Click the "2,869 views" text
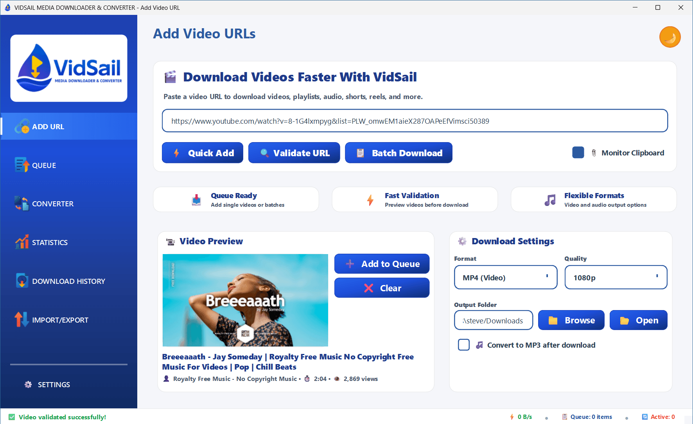This screenshot has width=693, height=424. tap(361, 379)
